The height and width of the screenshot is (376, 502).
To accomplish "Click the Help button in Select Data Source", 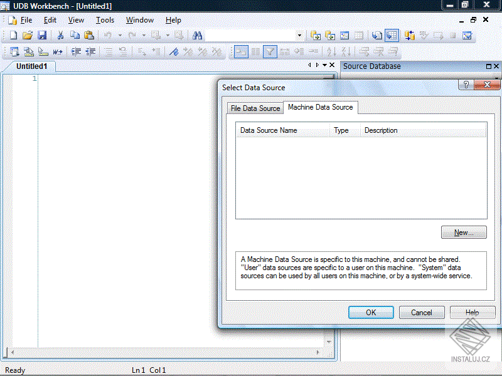I will click(x=473, y=312).
